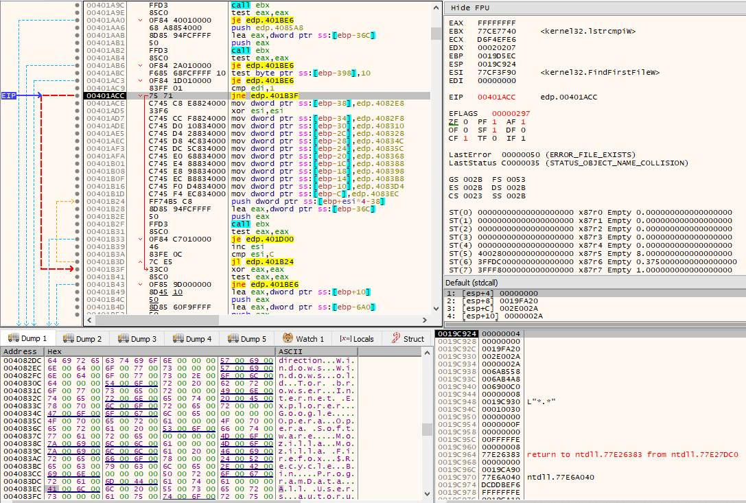Select the EBX register value 77CE7740
This screenshot has height=503, width=746.
[x=496, y=32]
